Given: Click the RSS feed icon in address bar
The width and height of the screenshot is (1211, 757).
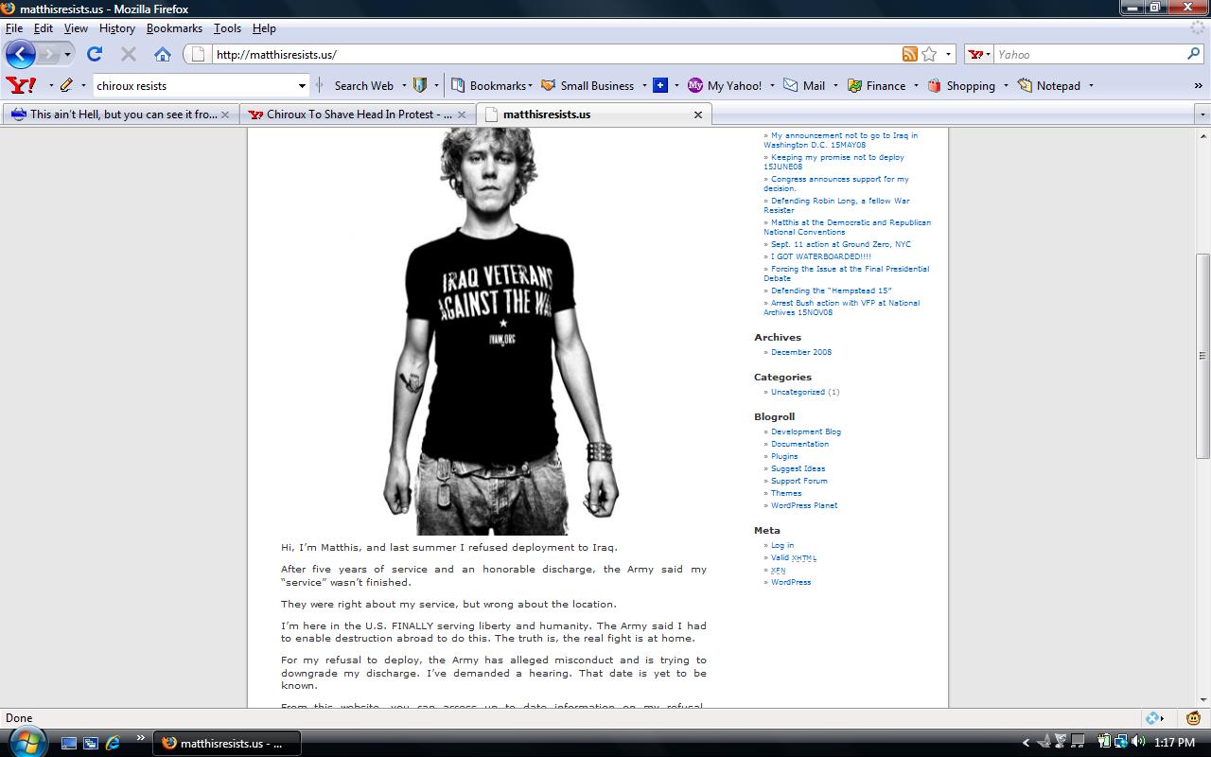Looking at the screenshot, I should 909,54.
